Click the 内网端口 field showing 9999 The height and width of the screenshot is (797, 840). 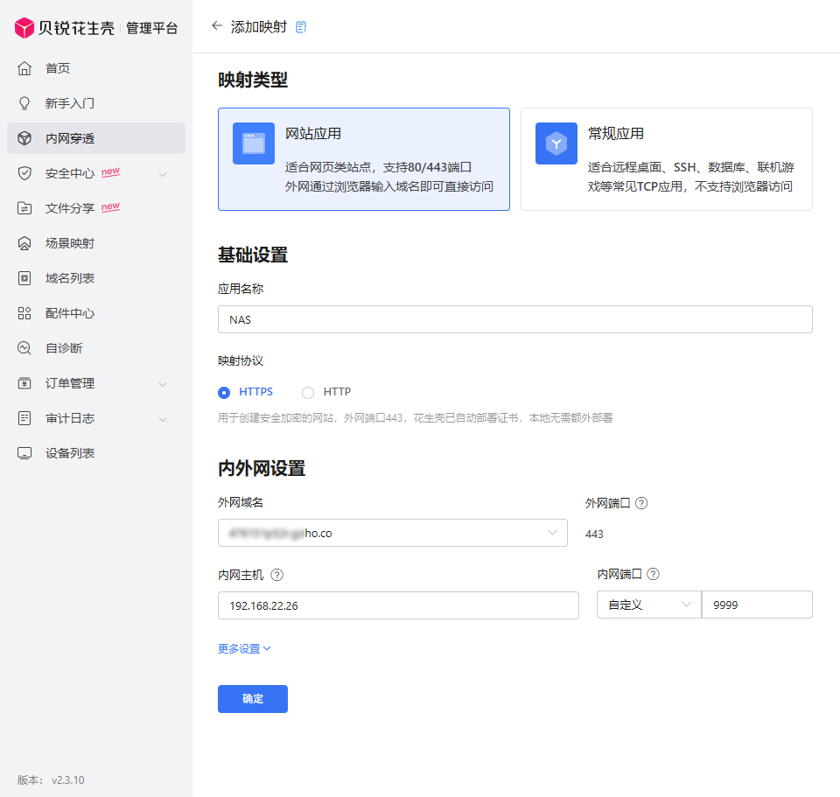[x=757, y=605]
